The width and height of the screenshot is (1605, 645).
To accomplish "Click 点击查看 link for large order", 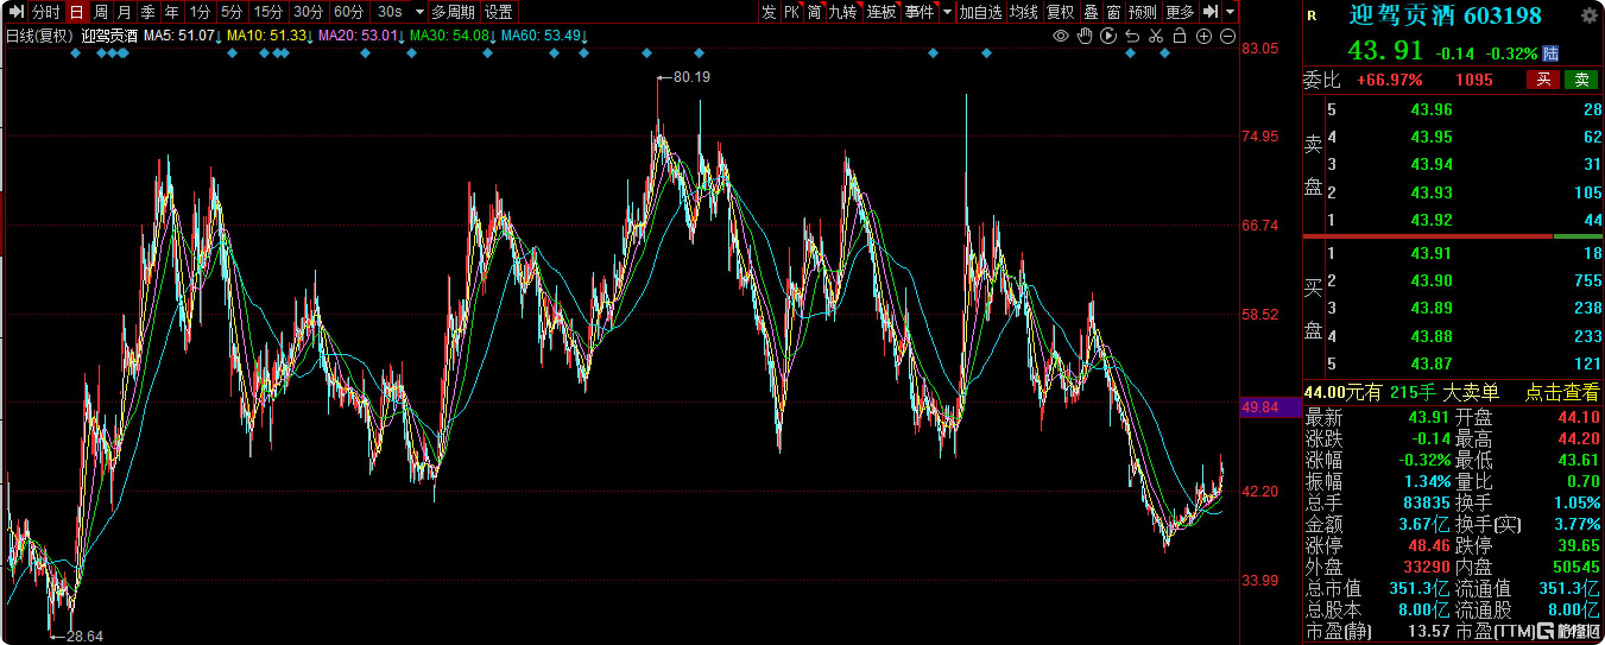I will click(x=1562, y=393).
